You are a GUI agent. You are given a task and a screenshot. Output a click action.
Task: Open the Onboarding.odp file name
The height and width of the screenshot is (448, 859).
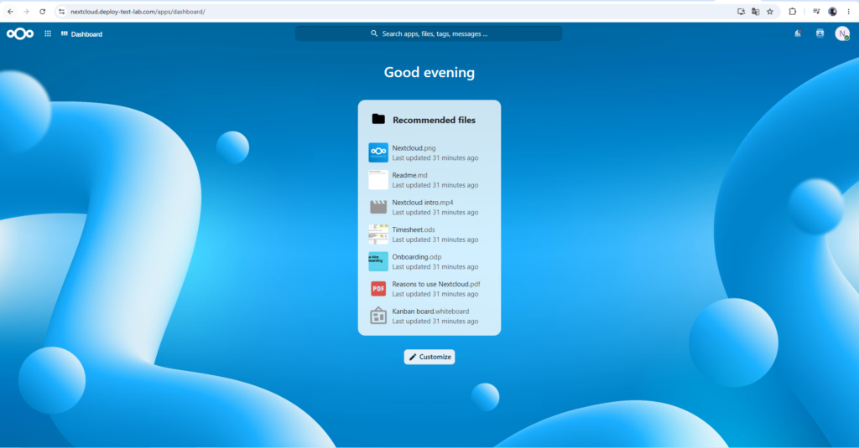[416, 257]
